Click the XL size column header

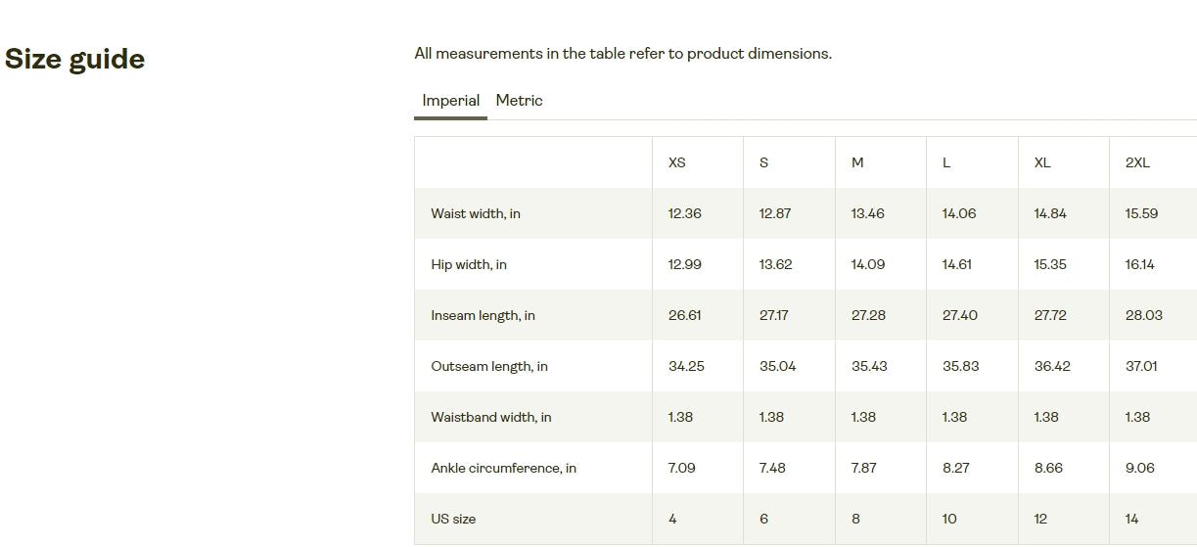pyautogui.click(x=1042, y=162)
